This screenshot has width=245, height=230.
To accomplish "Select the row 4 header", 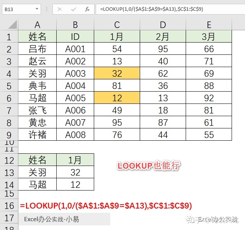I will point(9,73).
